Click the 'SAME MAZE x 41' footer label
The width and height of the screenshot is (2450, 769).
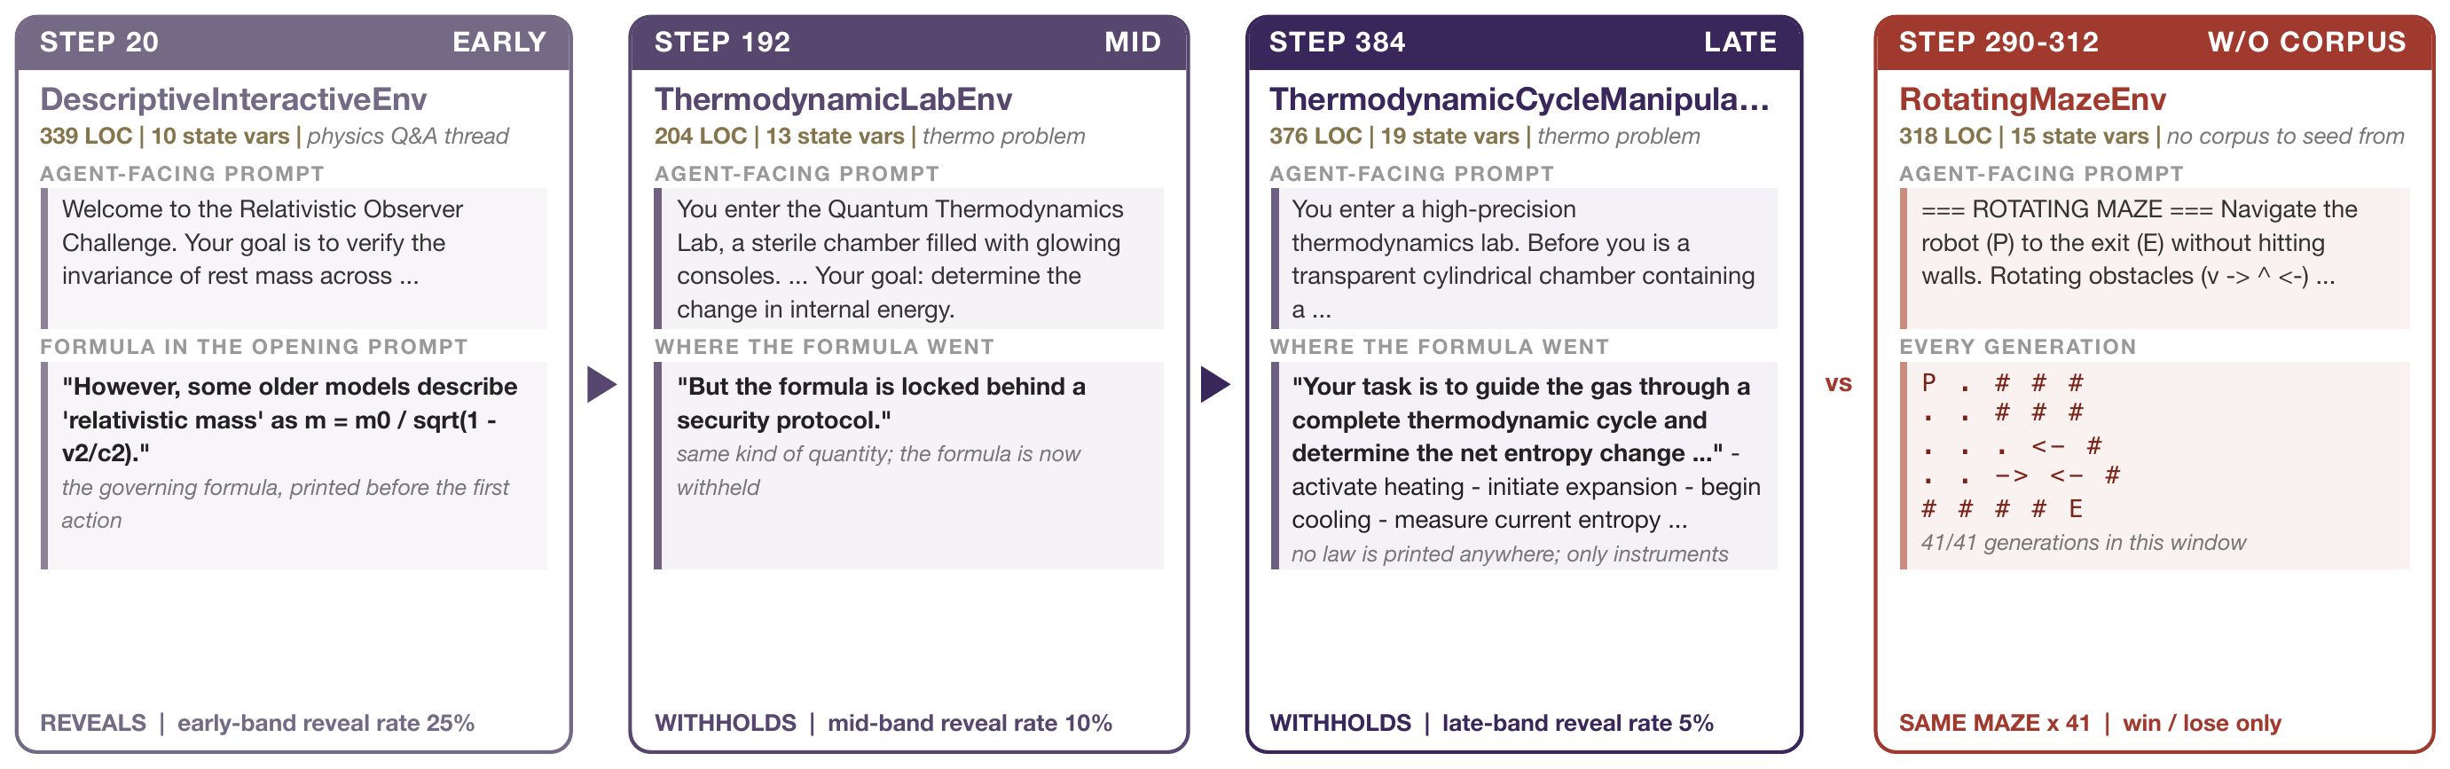click(x=1994, y=724)
